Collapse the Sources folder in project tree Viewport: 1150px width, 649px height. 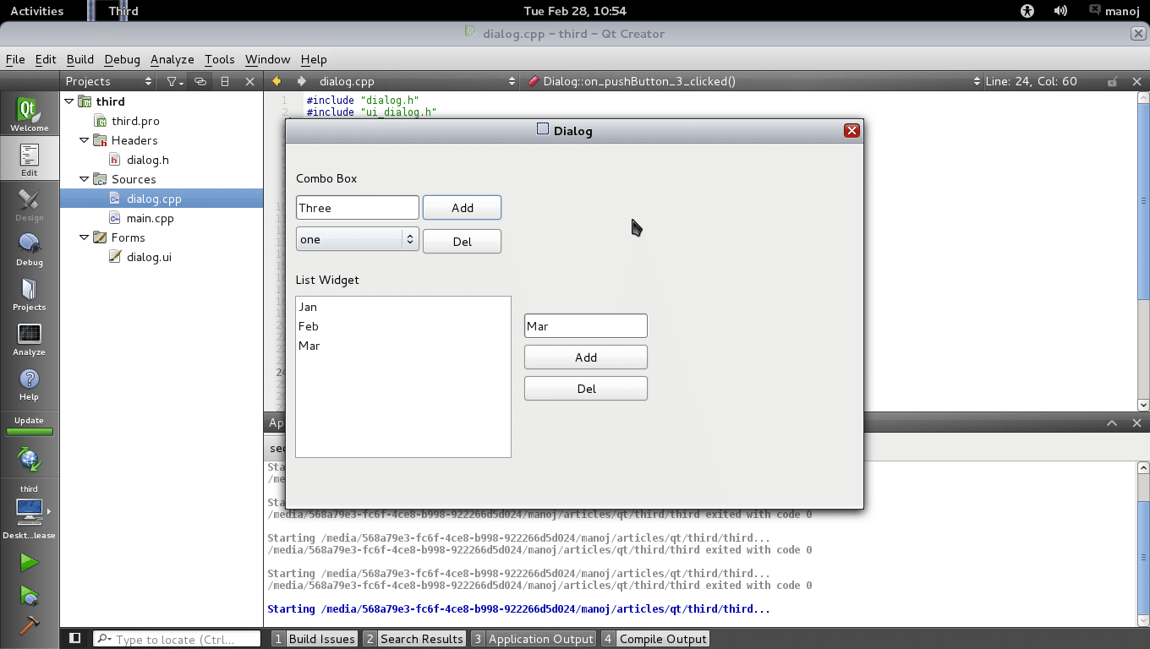click(85, 179)
